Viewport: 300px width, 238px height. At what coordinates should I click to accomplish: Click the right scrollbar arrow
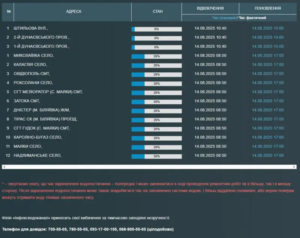point(294,167)
